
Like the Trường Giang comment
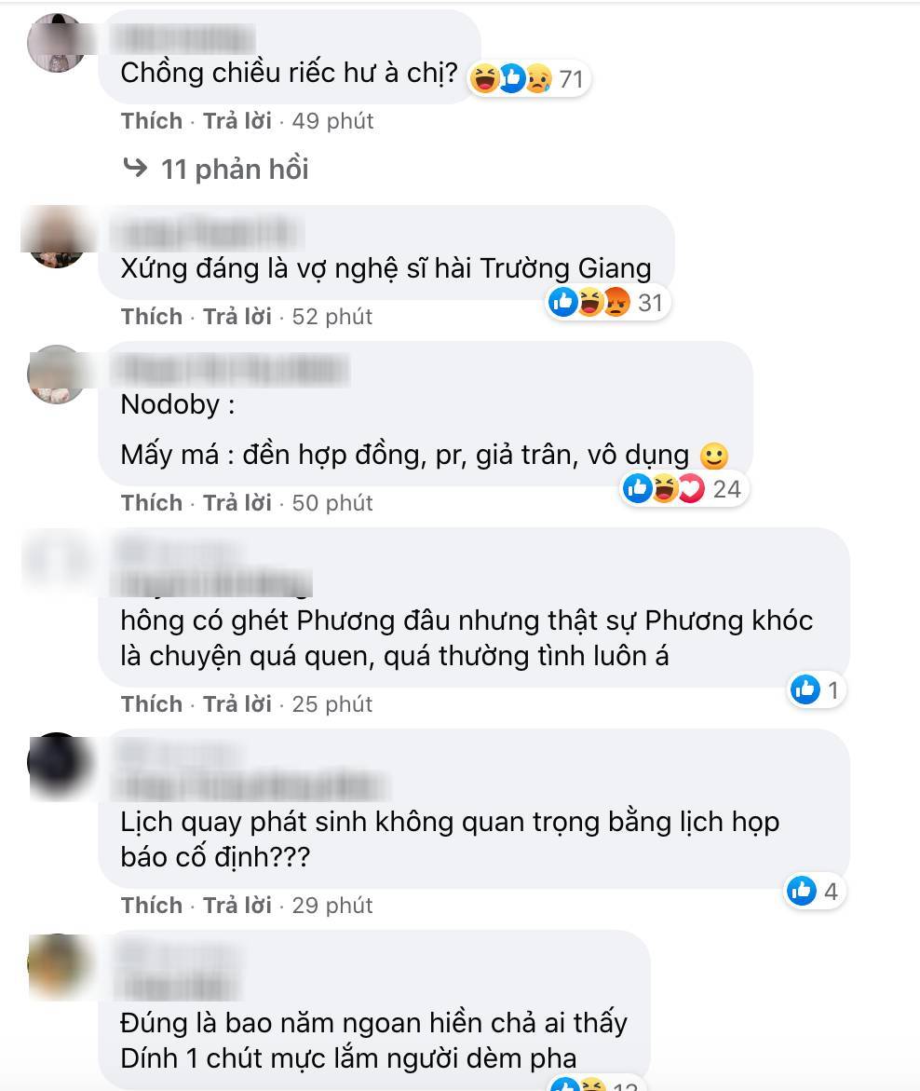(x=152, y=317)
